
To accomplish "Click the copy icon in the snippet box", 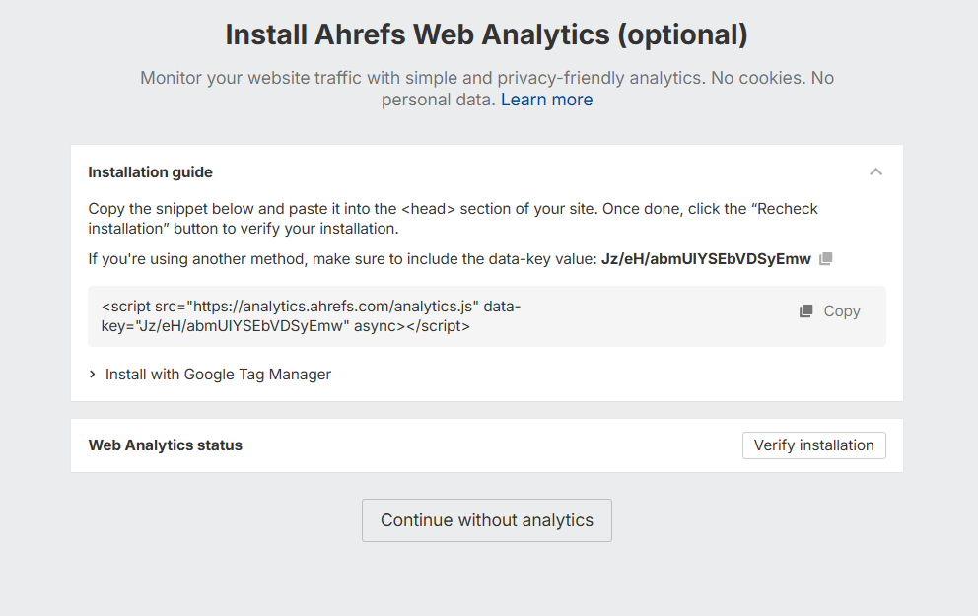I will coord(806,311).
